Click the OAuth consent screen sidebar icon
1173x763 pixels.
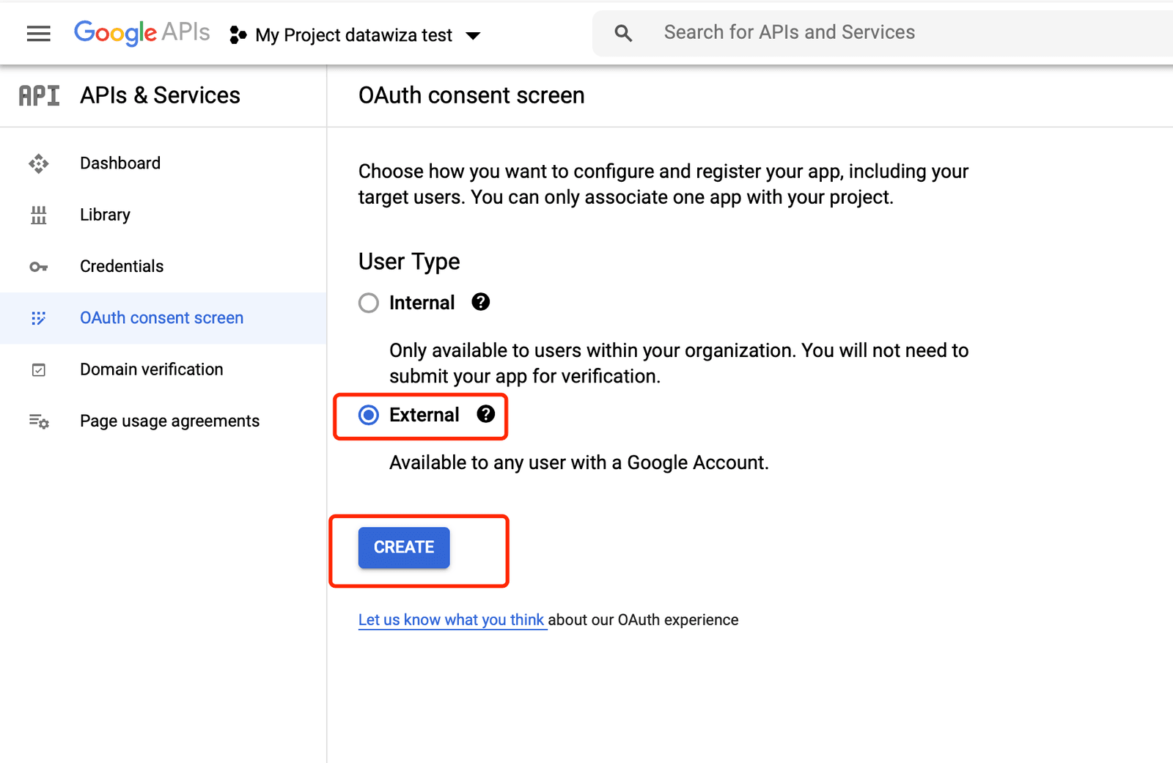(39, 318)
